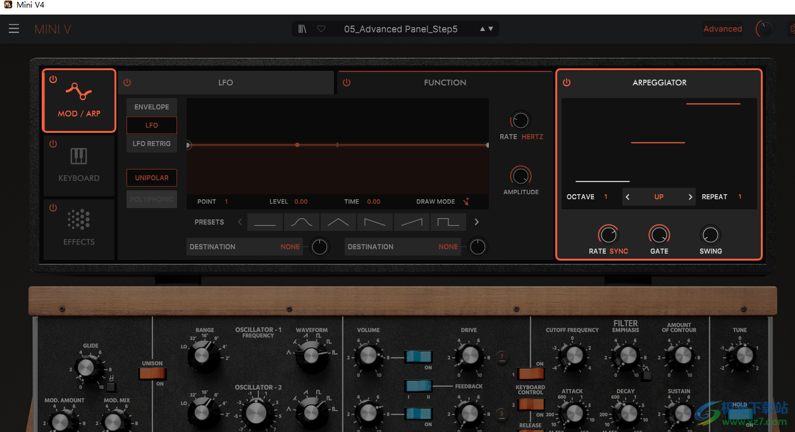Open the preset library browser icon

(303, 29)
